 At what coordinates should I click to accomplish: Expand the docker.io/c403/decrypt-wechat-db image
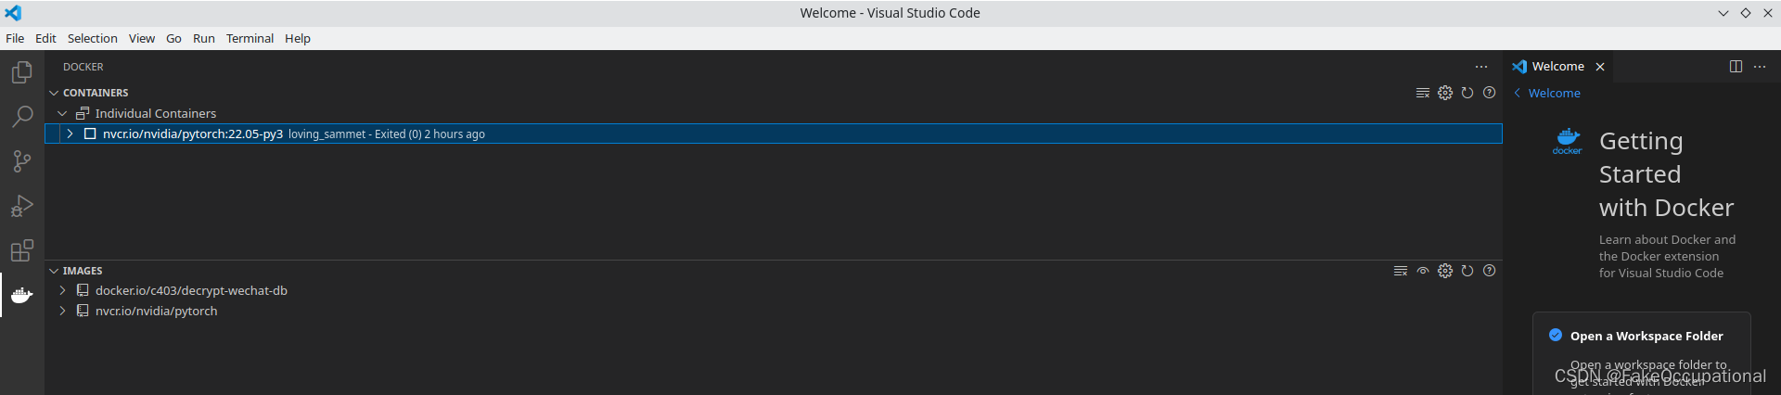pyautogui.click(x=62, y=290)
